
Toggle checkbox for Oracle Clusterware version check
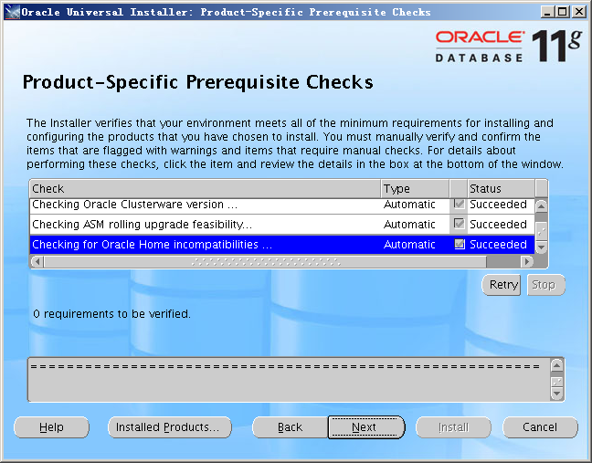pos(459,205)
